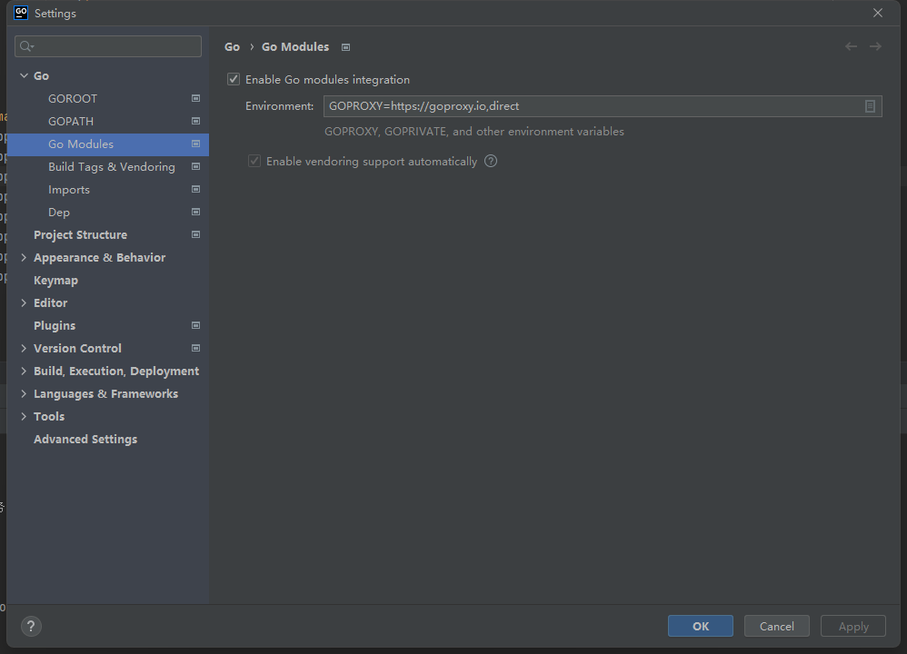
Task: Click project icon beside Build Tags & Vendoring
Action: pos(196,166)
